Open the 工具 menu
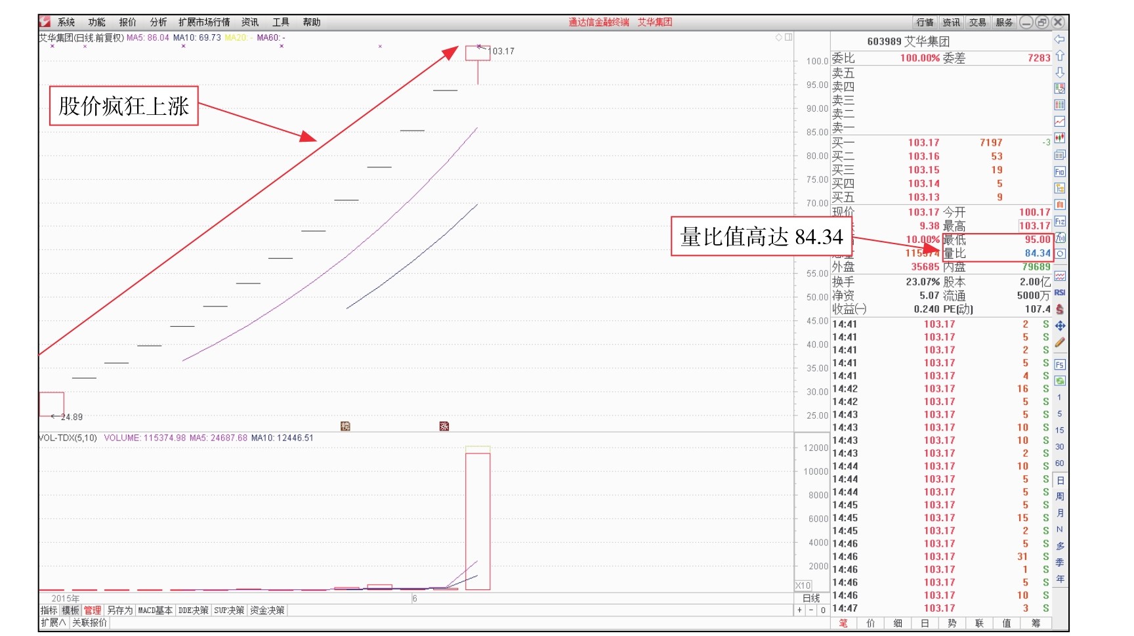The width and height of the screenshot is (1134, 636). tap(281, 22)
